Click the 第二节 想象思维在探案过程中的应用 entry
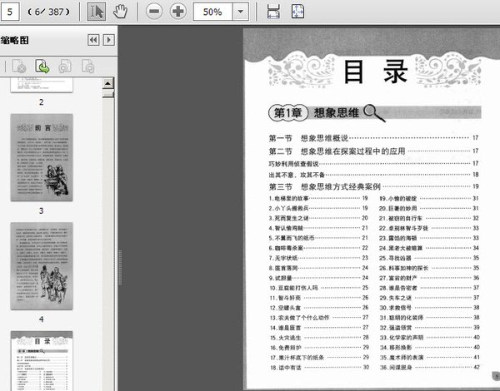The image size is (500, 391). (x=373, y=151)
